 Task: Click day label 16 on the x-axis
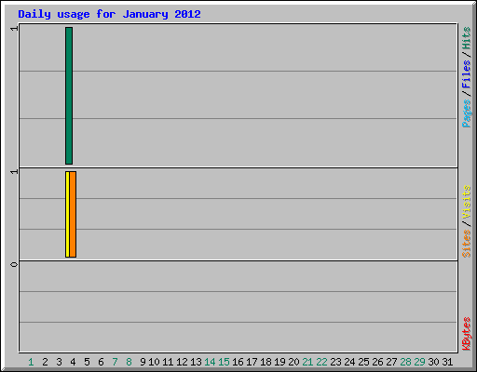point(238,362)
